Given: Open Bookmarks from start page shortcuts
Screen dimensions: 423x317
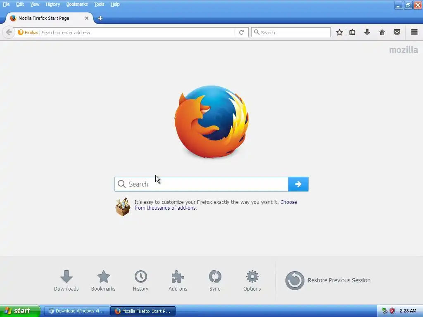Looking at the screenshot, I should pos(103,281).
